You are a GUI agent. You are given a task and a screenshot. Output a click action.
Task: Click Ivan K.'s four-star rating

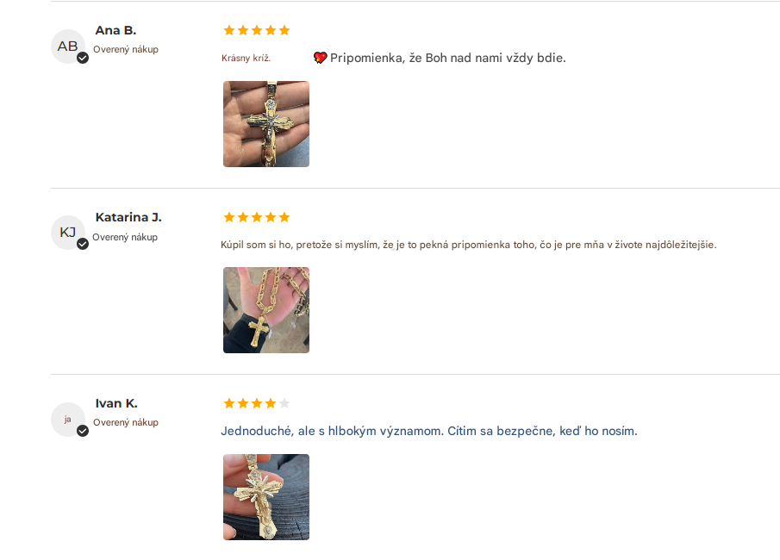pyautogui.click(x=250, y=403)
